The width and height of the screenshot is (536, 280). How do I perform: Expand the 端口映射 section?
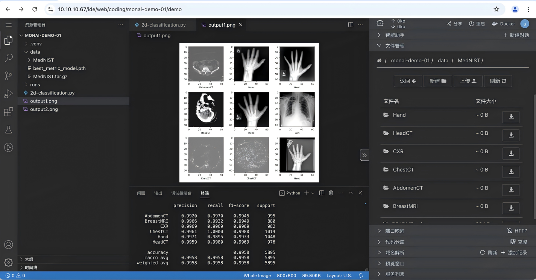(395, 231)
